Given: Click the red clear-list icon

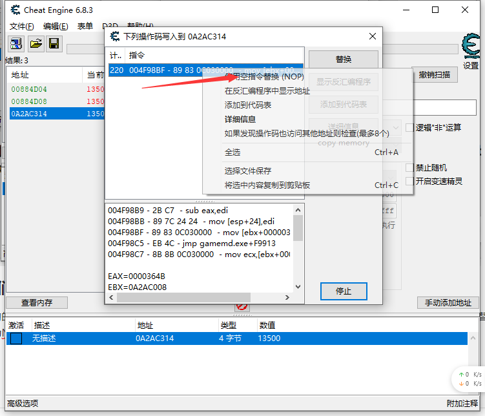Looking at the screenshot, I should pyautogui.click(x=242, y=306).
